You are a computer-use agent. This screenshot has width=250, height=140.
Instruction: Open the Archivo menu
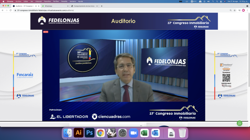tap(18, 1)
